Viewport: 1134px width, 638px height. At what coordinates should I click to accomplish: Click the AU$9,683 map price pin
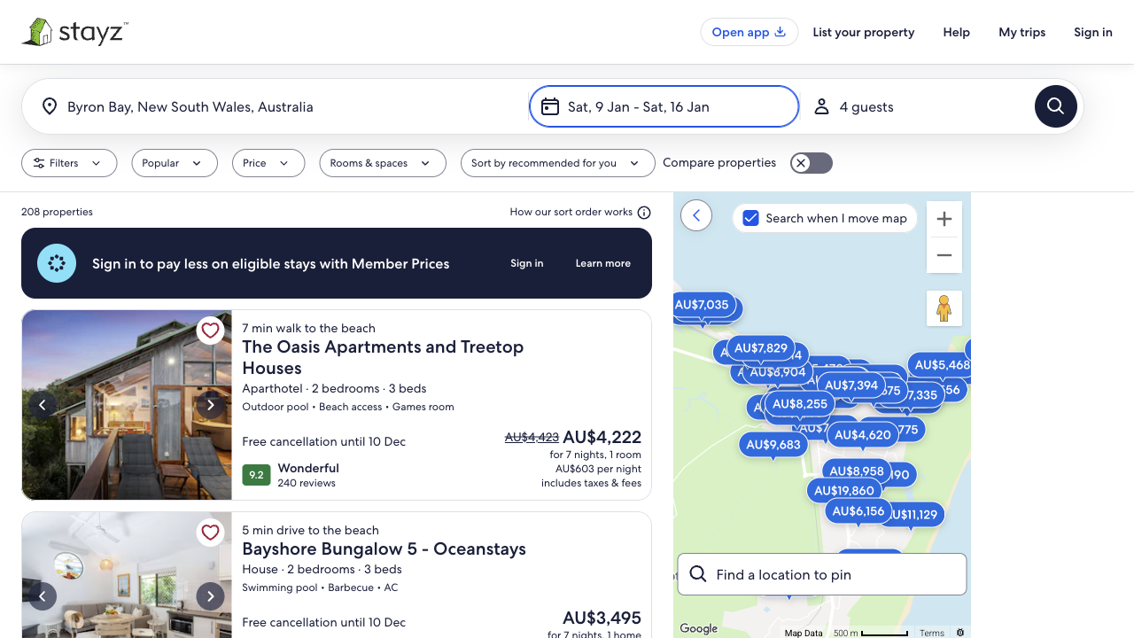(x=773, y=445)
